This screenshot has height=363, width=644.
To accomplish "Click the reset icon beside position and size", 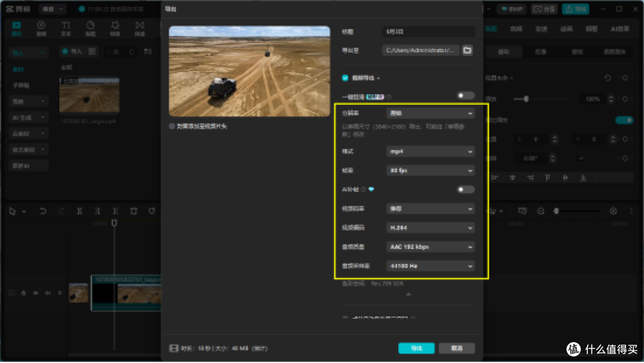I will [x=608, y=78].
